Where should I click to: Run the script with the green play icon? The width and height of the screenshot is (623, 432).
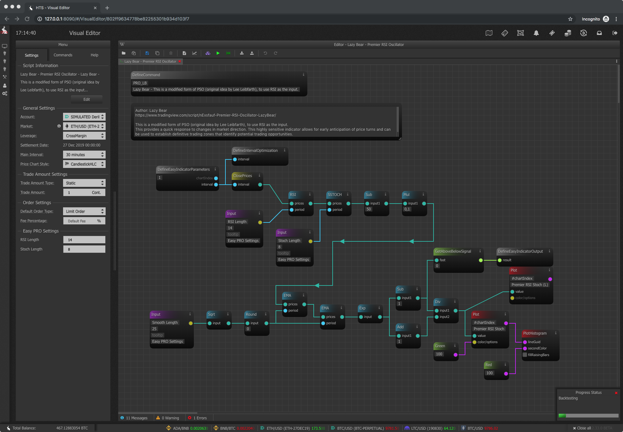click(x=218, y=53)
